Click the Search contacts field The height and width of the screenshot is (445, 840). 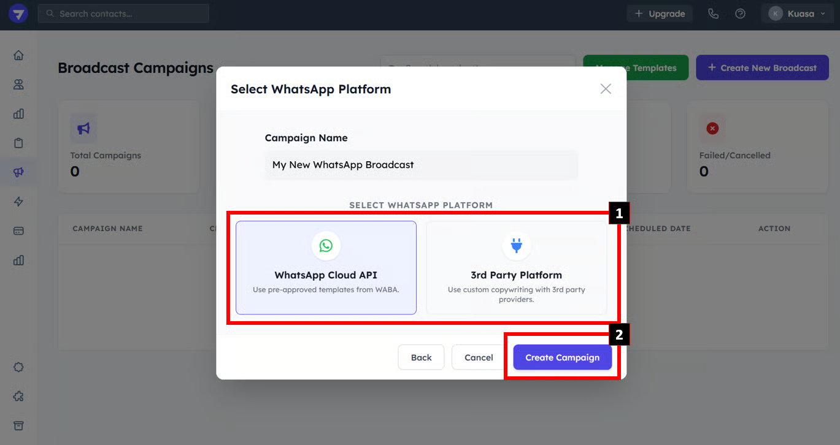[x=123, y=13]
